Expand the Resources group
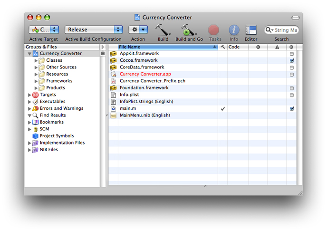 click(36, 75)
